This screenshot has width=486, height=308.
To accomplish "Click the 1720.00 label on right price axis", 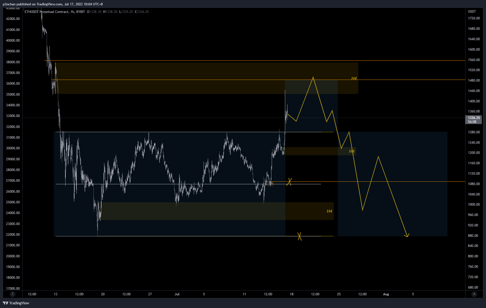I will pyautogui.click(x=474, y=18).
